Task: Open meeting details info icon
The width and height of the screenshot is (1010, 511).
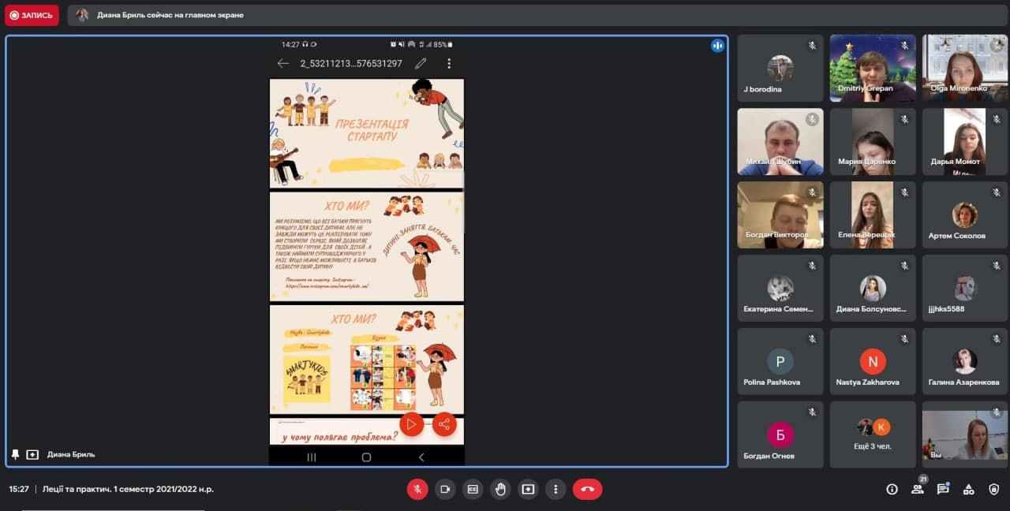Action: click(x=892, y=489)
